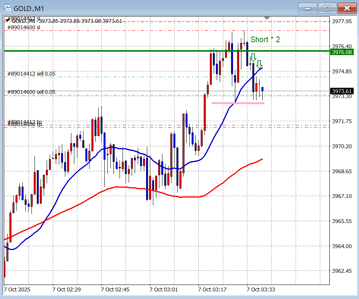Select the 'Short * 2' text label
This screenshot has height=299, width=359.
(265, 40)
